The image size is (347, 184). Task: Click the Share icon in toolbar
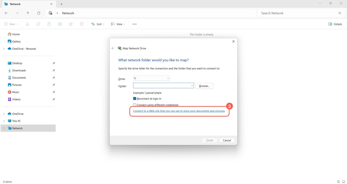(71, 24)
